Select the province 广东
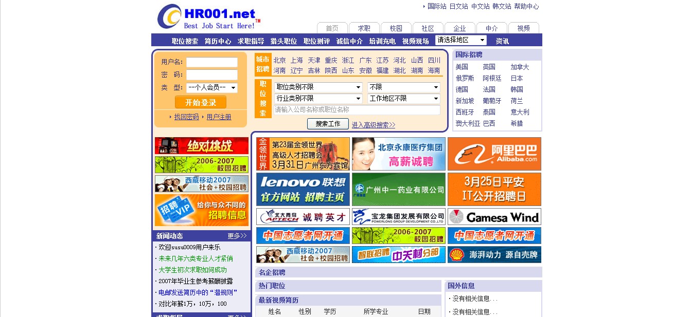Screen dimensions: 691x317 coord(366,60)
